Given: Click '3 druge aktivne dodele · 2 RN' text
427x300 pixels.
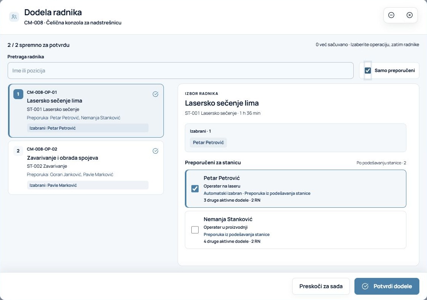Looking at the screenshot, I should click(232, 200).
